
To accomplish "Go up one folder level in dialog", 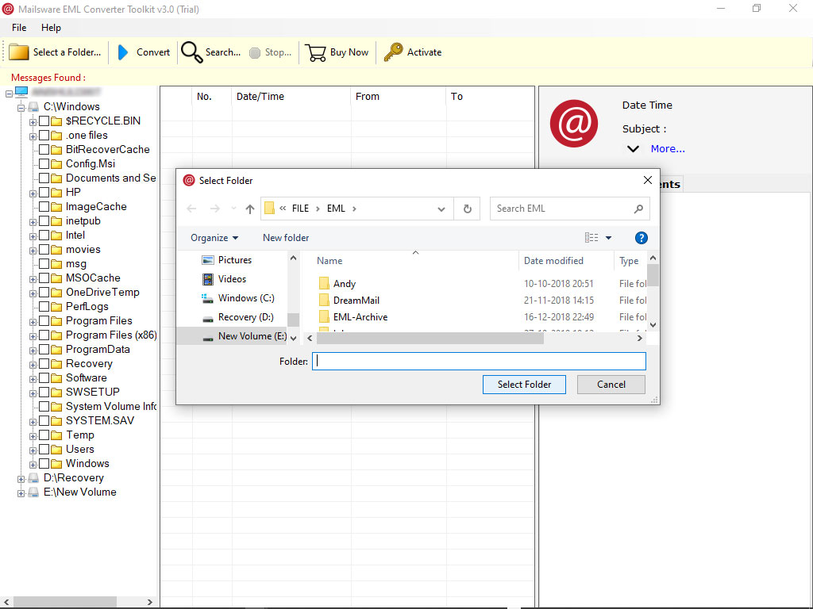I will pos(250,209).
